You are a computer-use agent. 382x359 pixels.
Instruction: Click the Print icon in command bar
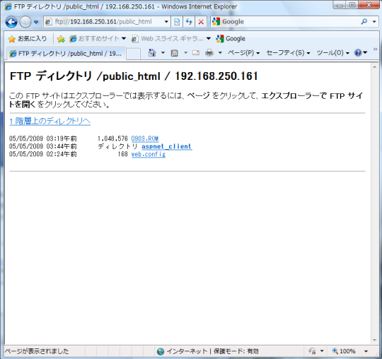click(209, 53)
